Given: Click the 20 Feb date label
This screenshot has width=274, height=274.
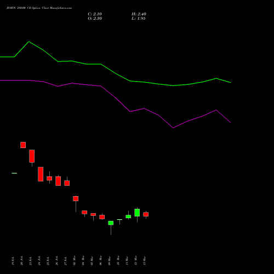Looking at the screenshot, I should click(21, 260).
